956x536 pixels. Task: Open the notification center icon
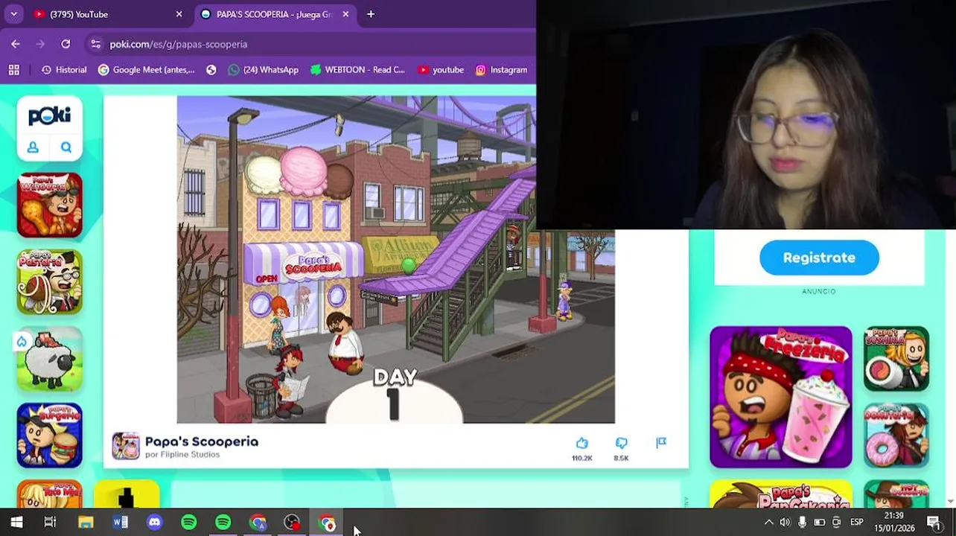934,523
